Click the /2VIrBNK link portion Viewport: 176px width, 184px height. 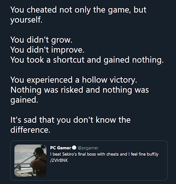(x=59, y=160)
